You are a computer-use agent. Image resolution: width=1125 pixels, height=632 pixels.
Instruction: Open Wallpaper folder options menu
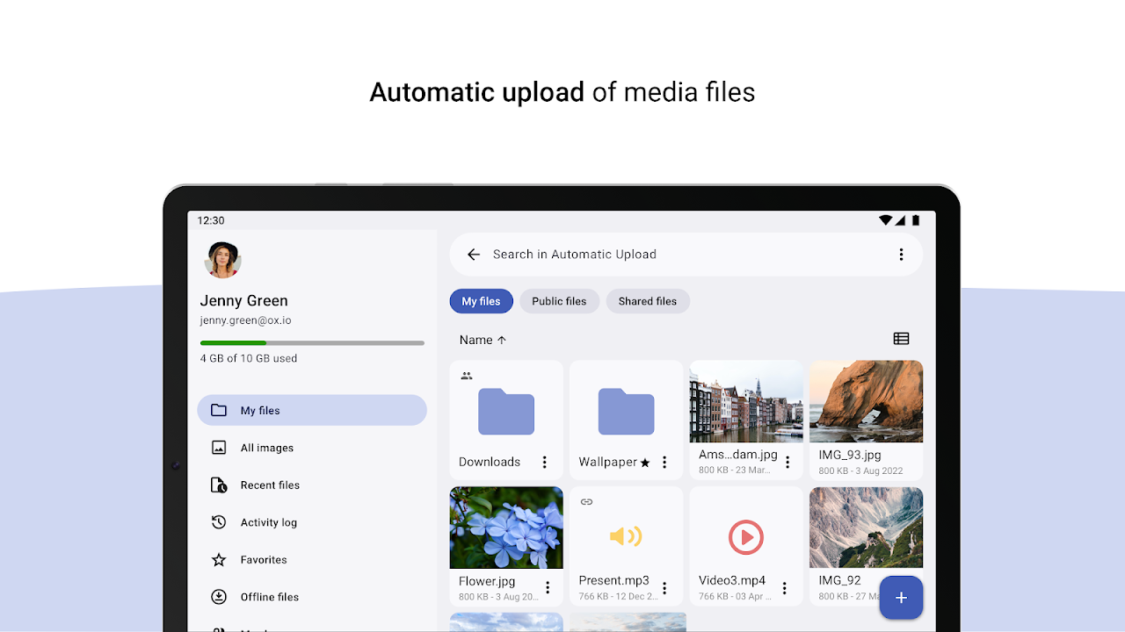pyautogui.click(x=664, y=462)
